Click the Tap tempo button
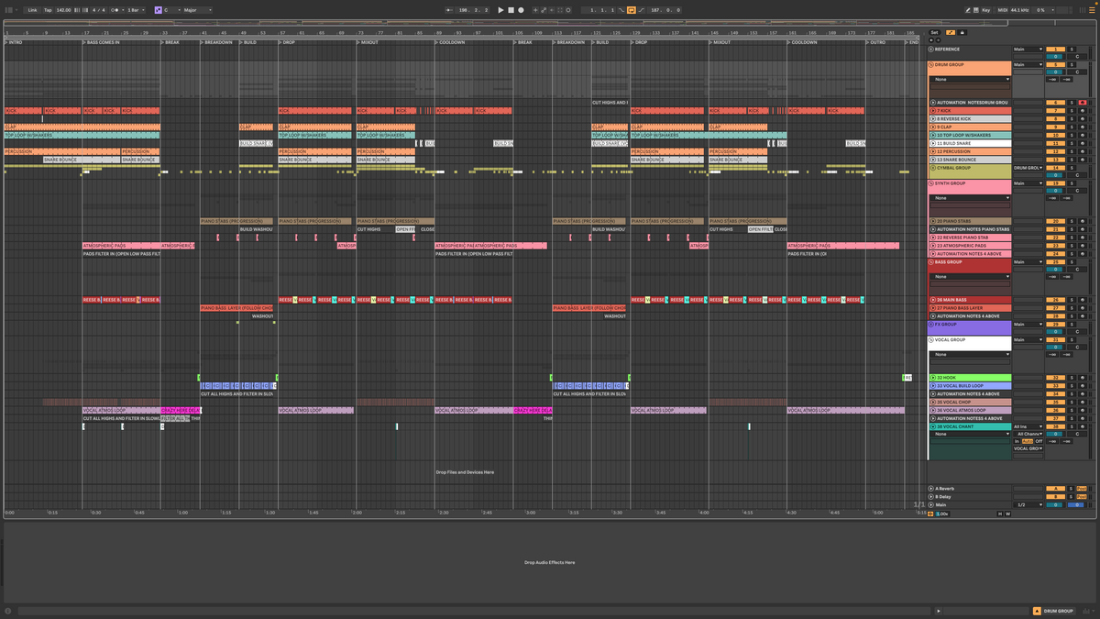The image size is (1100, 619). click(48, 9)
